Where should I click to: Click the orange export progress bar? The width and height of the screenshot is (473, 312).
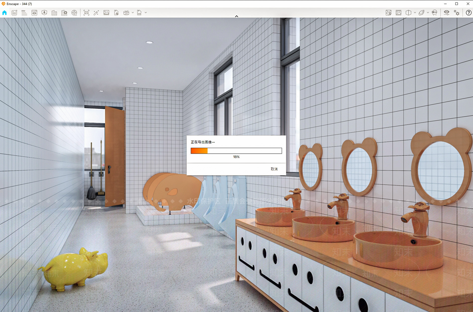point(236,151)
